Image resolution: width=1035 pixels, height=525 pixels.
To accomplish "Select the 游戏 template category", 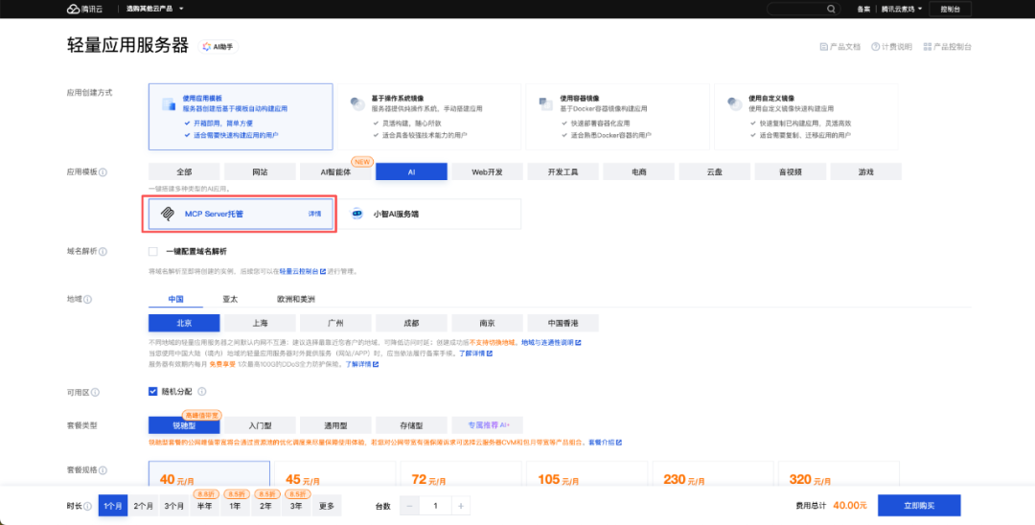I will 866,171.
